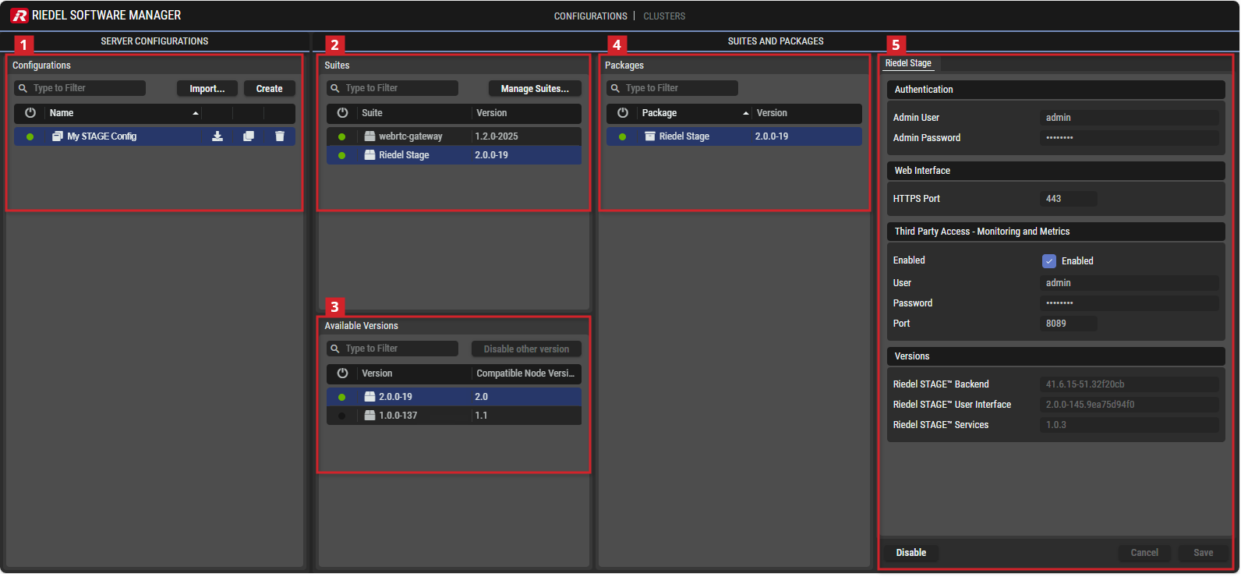Click power column header in Configurations
Image resolution: width=1241 pixels, height=577 pixels.
30,113
